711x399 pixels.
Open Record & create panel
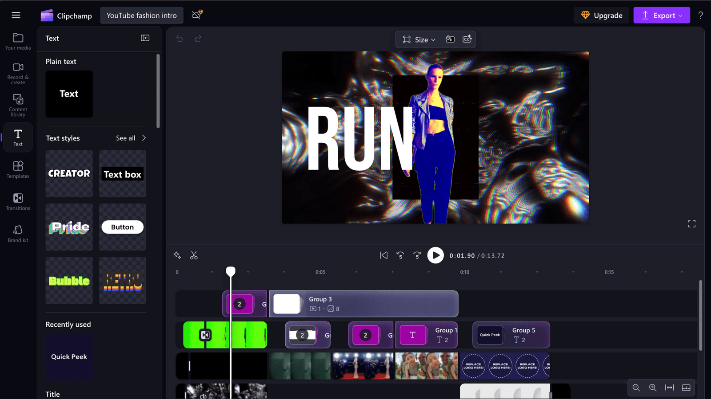18,73
